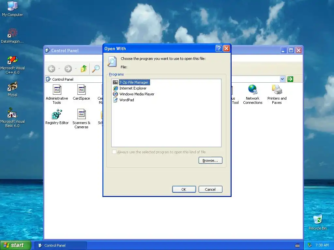The width and height of the screenshot is (334, 250).
Task: Open Administrative Tools in Control Panel
Action: [x=57, y=94]
